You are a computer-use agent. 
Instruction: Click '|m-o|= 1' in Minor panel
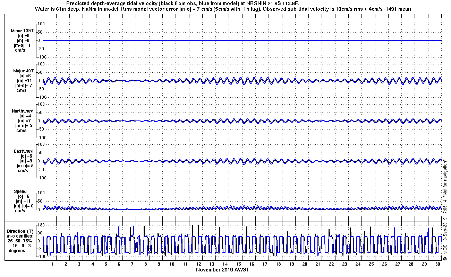tap(22, 45)
